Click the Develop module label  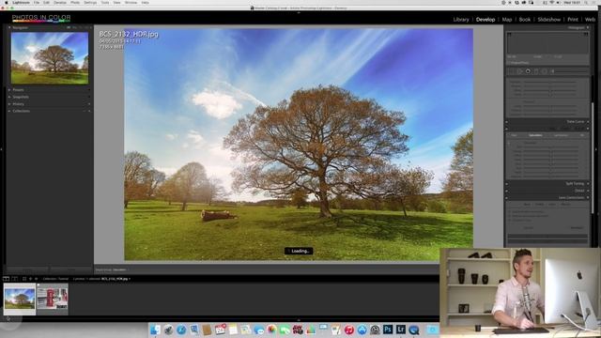click(485, 19)
